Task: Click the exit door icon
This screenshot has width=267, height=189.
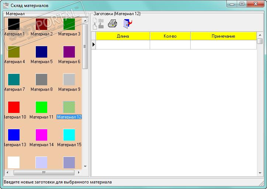Action: (x=128, y=24)
